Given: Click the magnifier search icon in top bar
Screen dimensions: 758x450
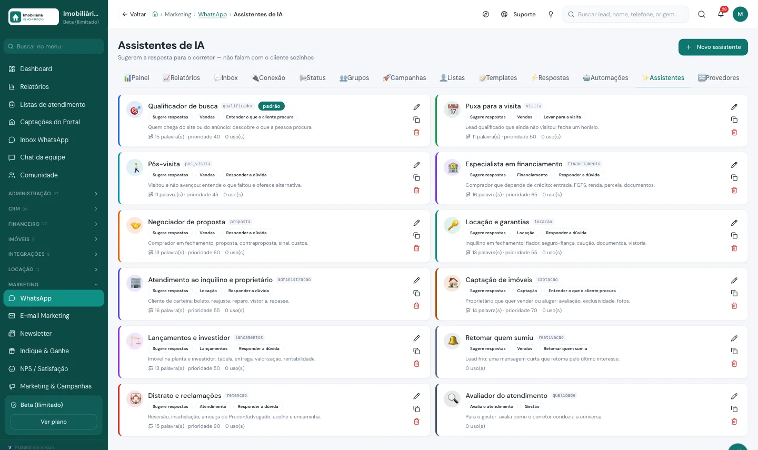Looking at the screenshot, I should click(702, 14).
